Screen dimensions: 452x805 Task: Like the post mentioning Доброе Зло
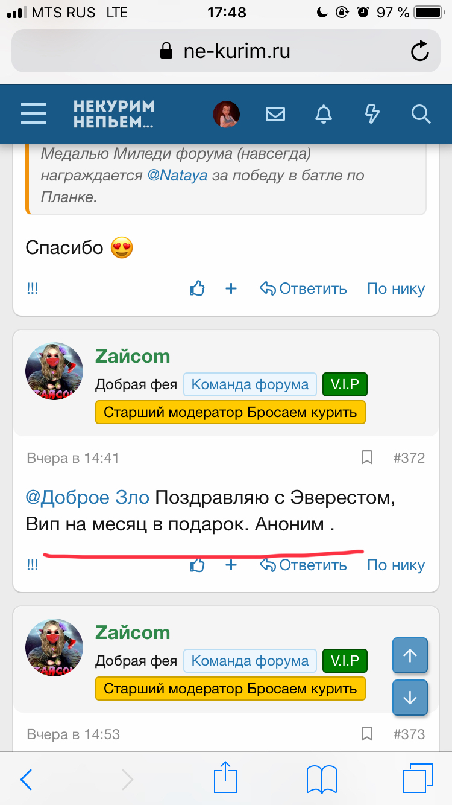tap(197, 565)
